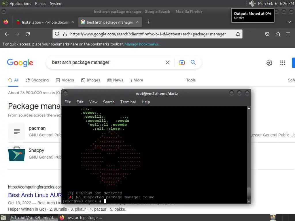The image size is (295, 221).
Task: Open the Applications menu
Action: coord(20,3)
